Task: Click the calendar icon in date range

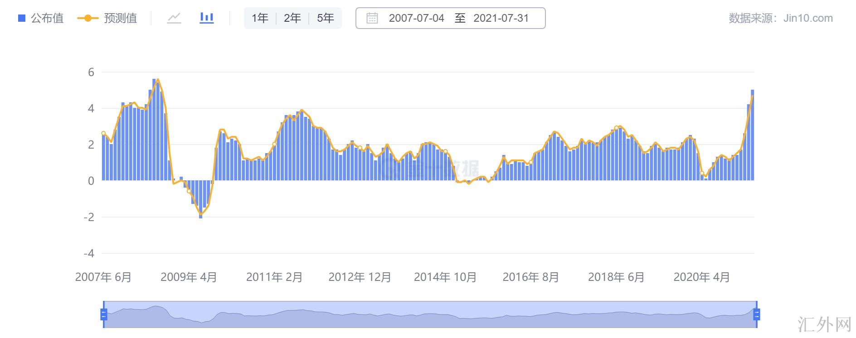Action: coord(372,18)
